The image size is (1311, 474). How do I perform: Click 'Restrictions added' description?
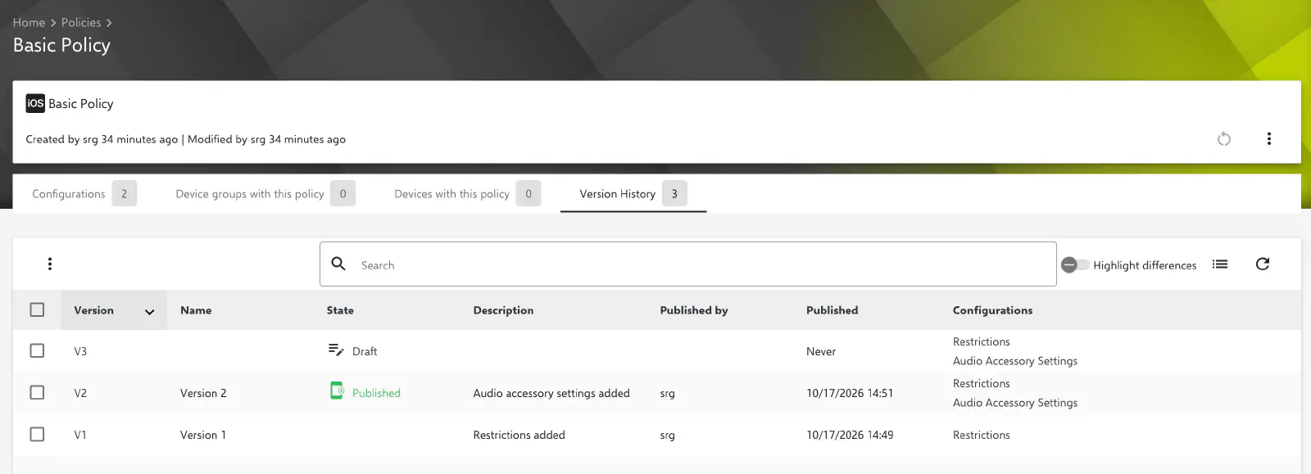pos(519,435)
